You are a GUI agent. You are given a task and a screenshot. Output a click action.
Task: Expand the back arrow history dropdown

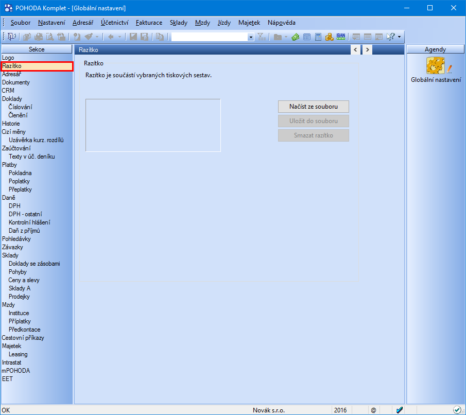(x=119, y=37)
